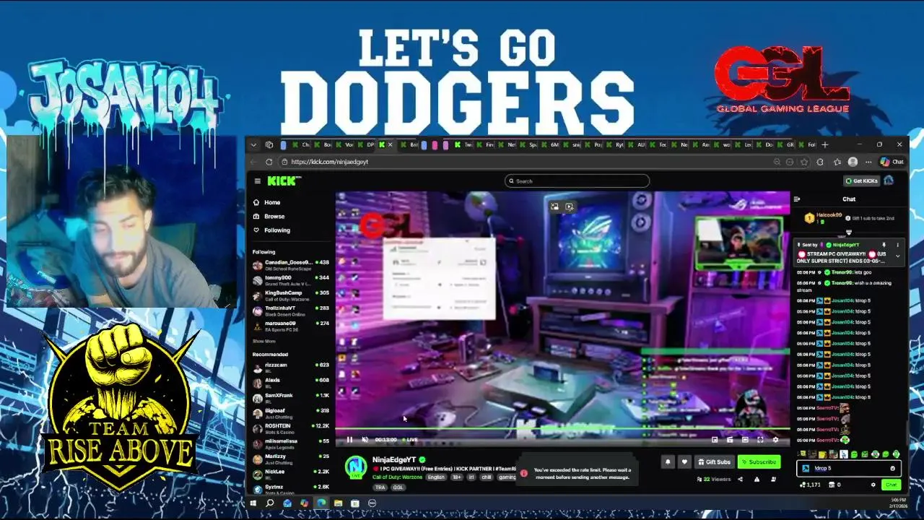The width and height of the screenshot is (924, 520).
Task: Refresh the browser page
Action: coord(269,162)
